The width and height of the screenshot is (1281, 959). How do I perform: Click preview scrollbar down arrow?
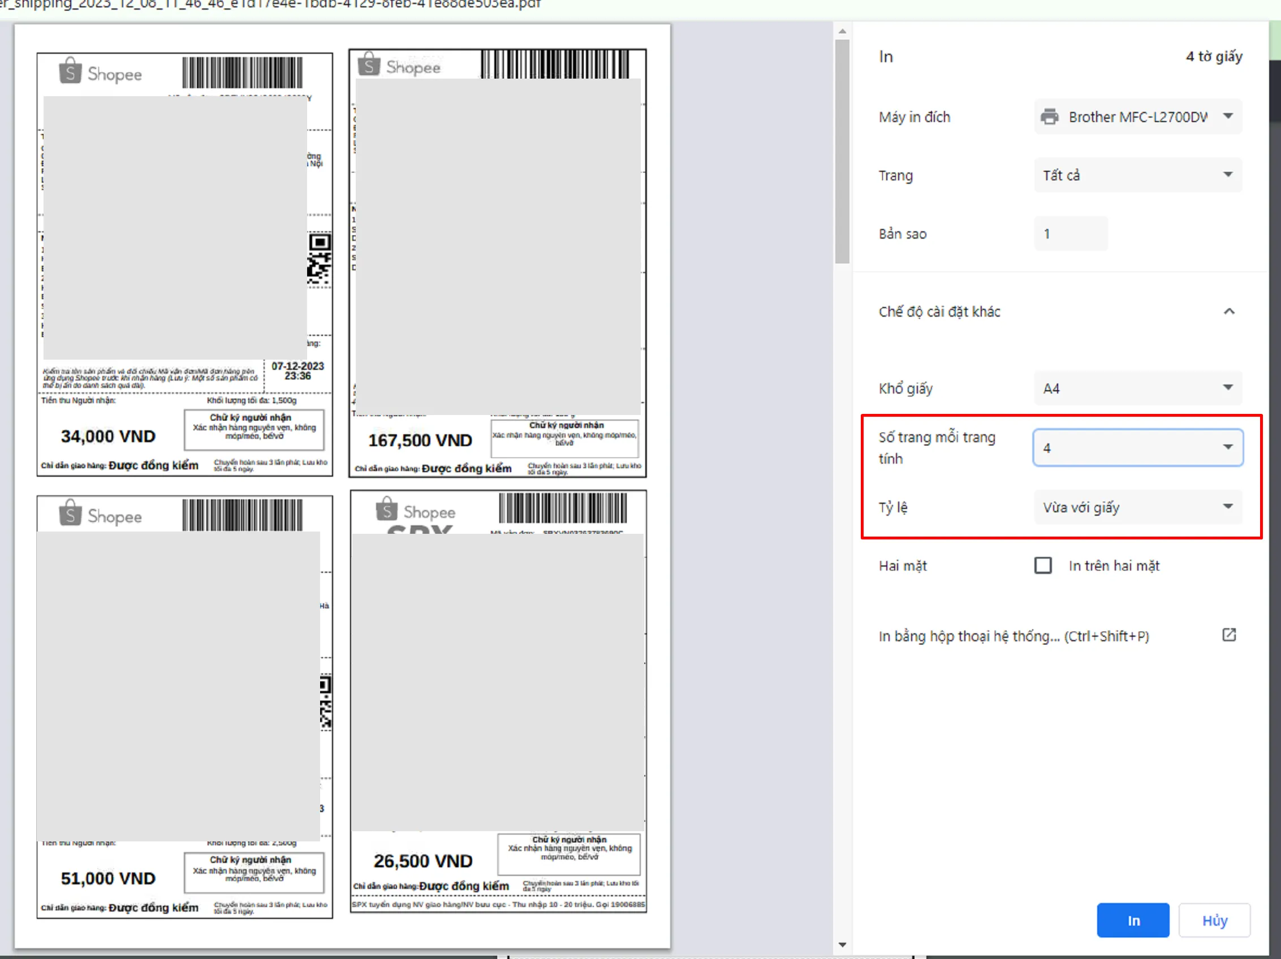coord(843,944)
